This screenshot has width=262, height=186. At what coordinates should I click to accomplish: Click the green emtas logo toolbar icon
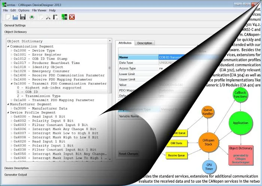tap(64, 17)
